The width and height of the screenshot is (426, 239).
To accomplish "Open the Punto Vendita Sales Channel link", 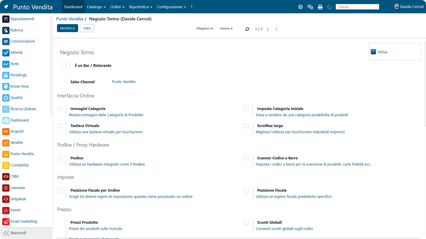I will (x=124, y=82).
